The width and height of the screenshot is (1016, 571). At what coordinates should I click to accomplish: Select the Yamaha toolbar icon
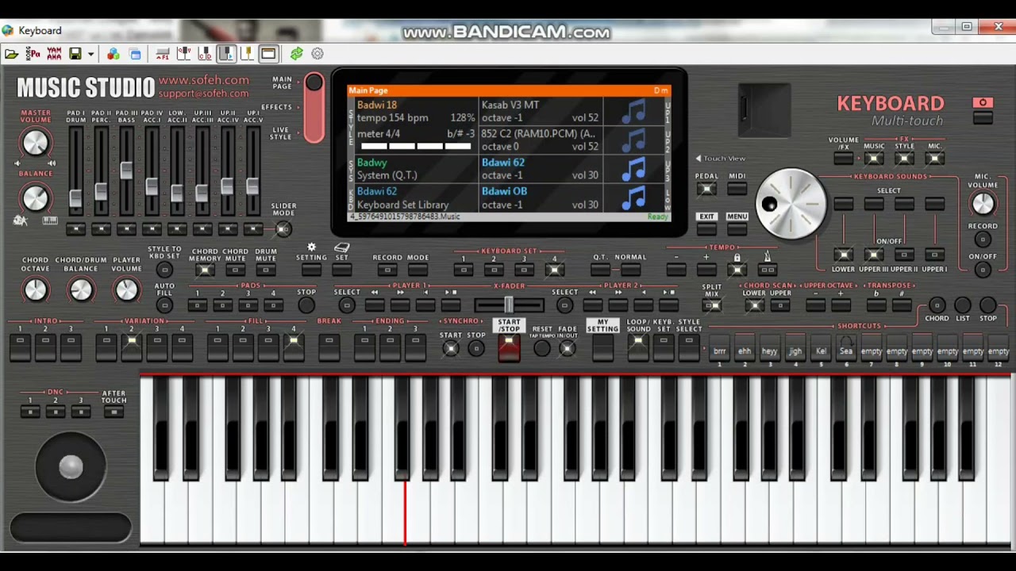point(54,54)
